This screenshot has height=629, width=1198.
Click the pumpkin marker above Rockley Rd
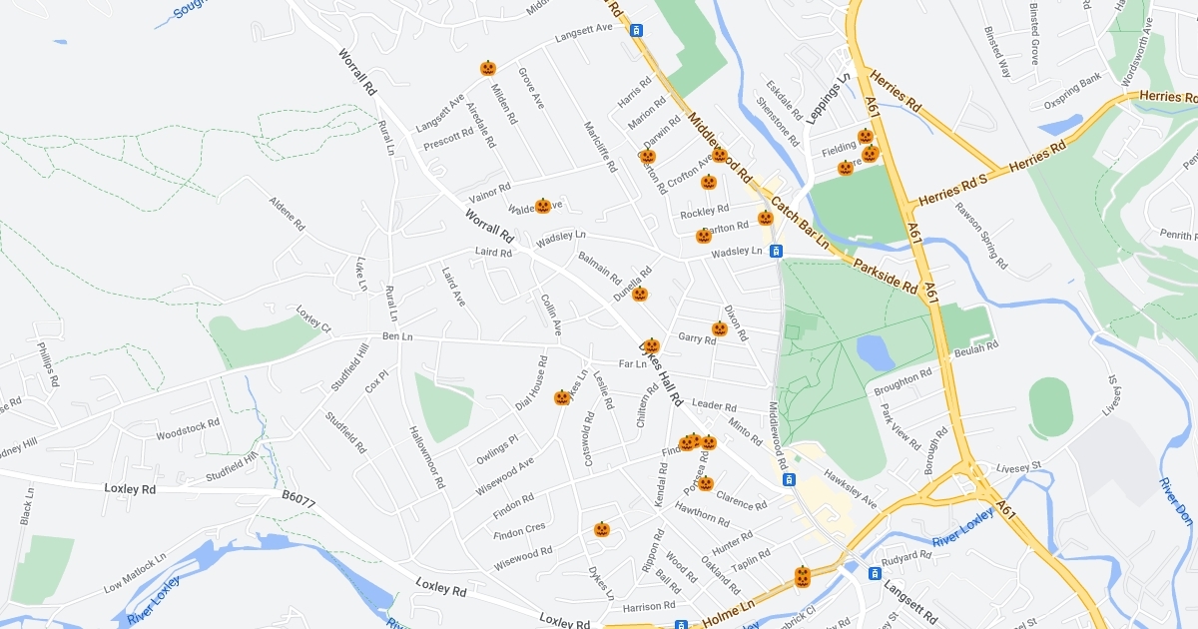pos(709,182)
